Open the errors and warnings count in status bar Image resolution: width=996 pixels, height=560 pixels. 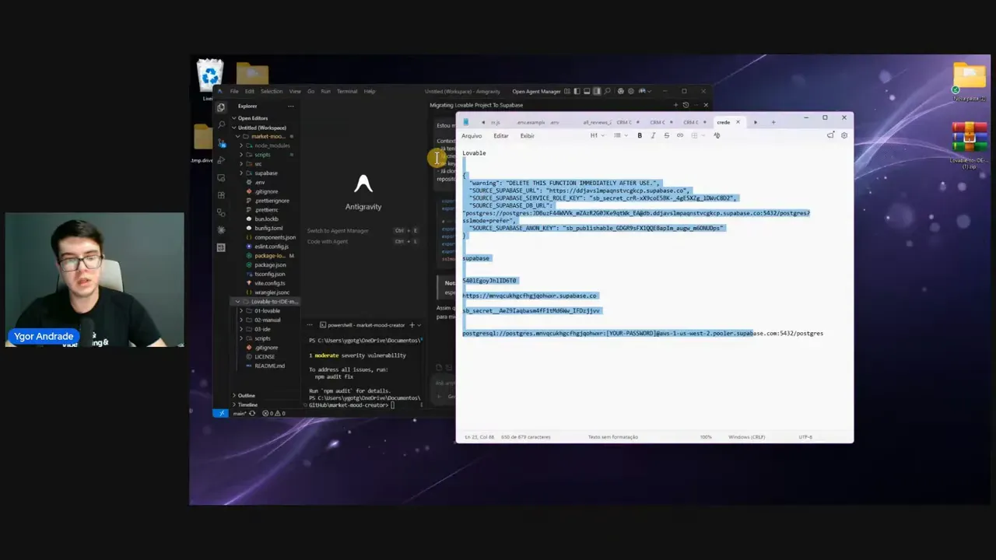273,413
